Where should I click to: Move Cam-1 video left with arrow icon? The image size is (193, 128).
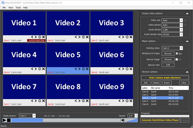pos(32,37)
